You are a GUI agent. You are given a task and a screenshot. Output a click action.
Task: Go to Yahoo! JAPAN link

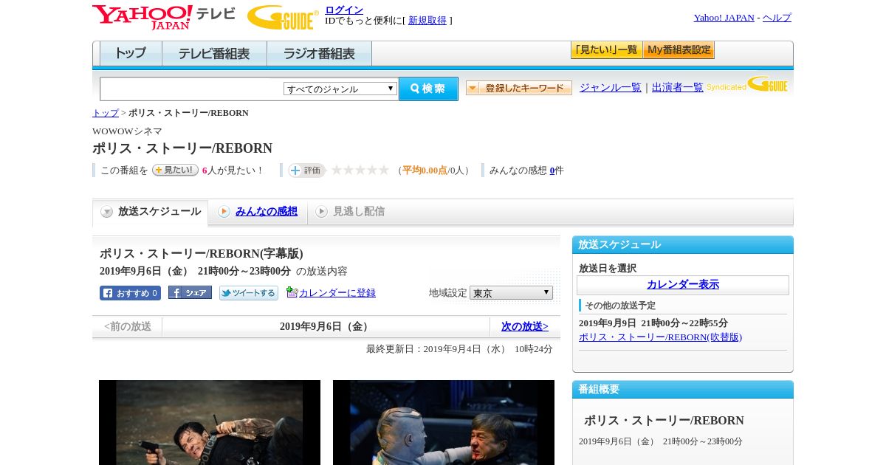click(724, 18)
